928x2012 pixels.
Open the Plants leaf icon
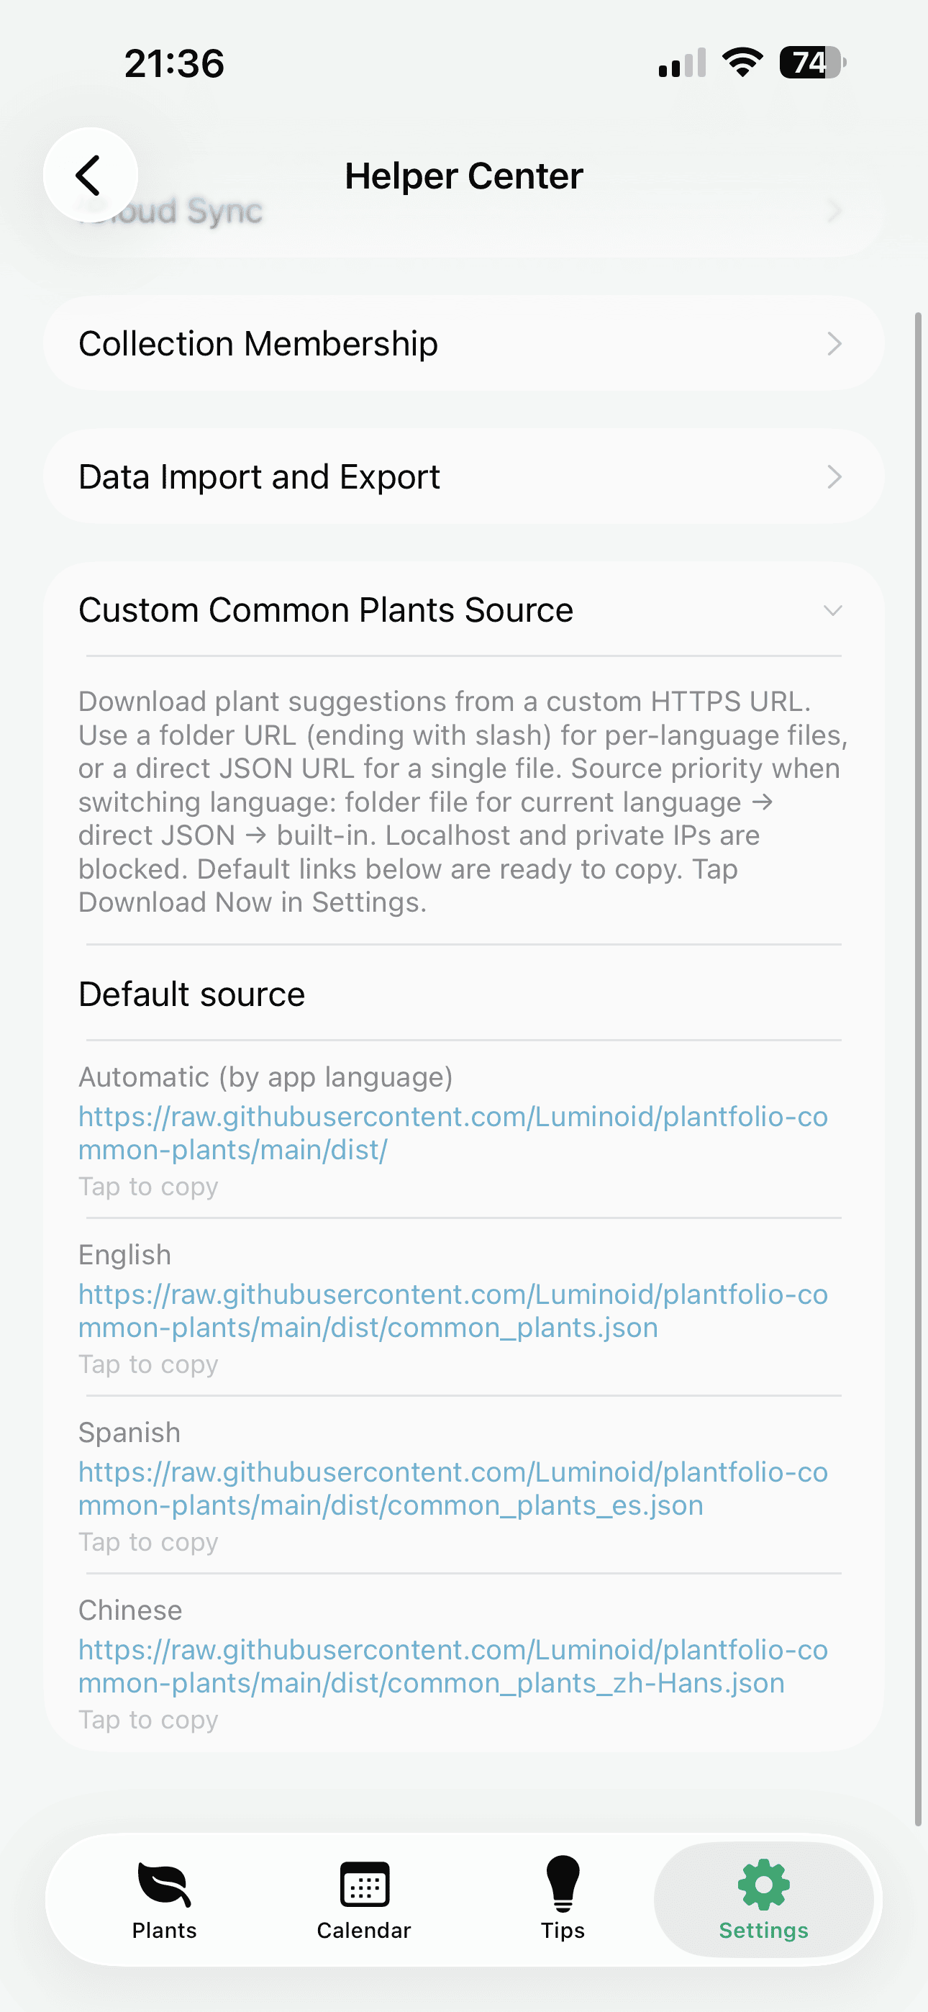coord(163,1881)
